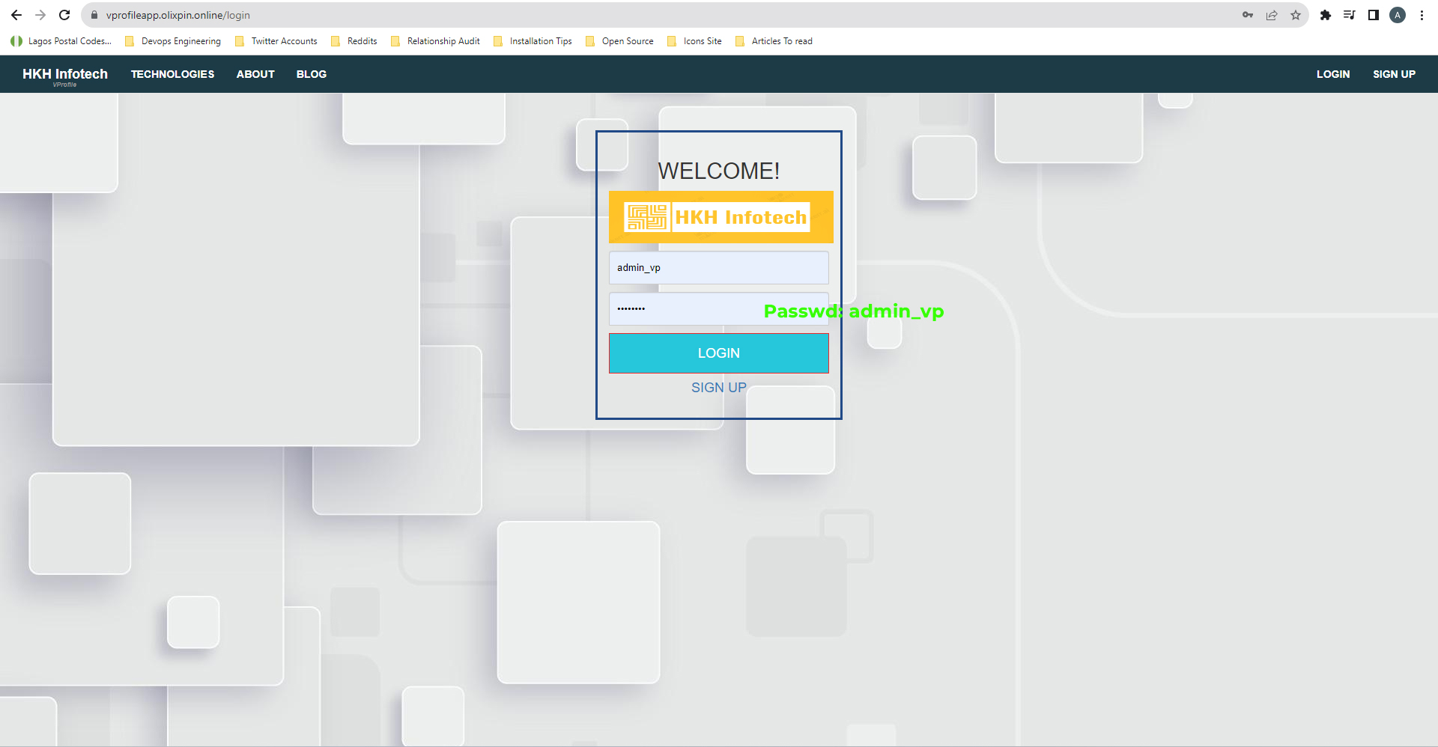Open Articles To read bookmark folder
Image resolution: width=1438 pixels, height=747 pixels.
(x=774, y=41)
